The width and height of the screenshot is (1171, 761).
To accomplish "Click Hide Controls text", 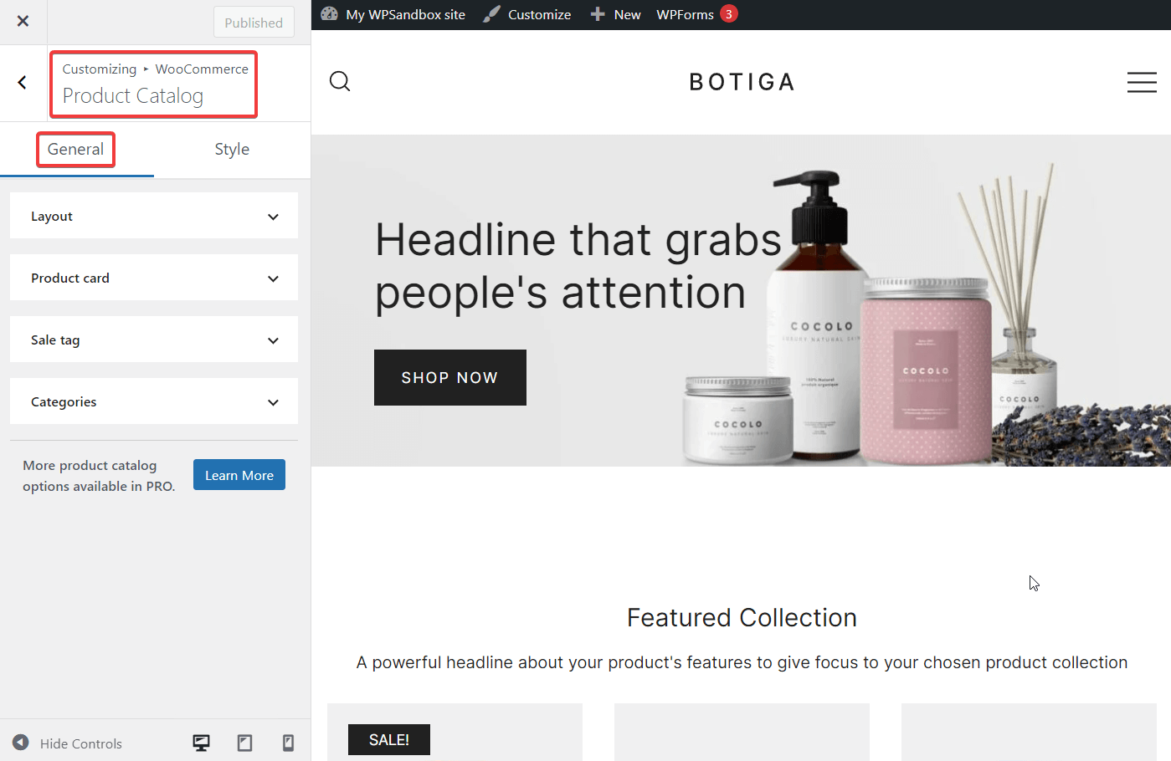I will (81, 743).
